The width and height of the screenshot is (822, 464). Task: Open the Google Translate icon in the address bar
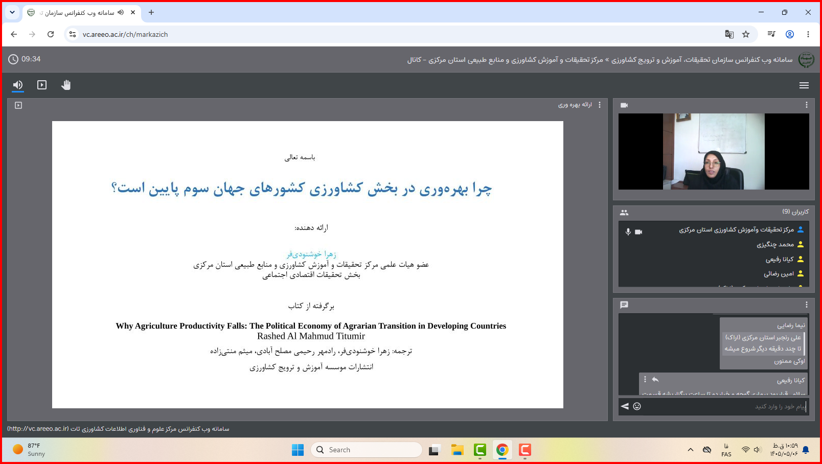pyautogui.click(x=729, y=34)
